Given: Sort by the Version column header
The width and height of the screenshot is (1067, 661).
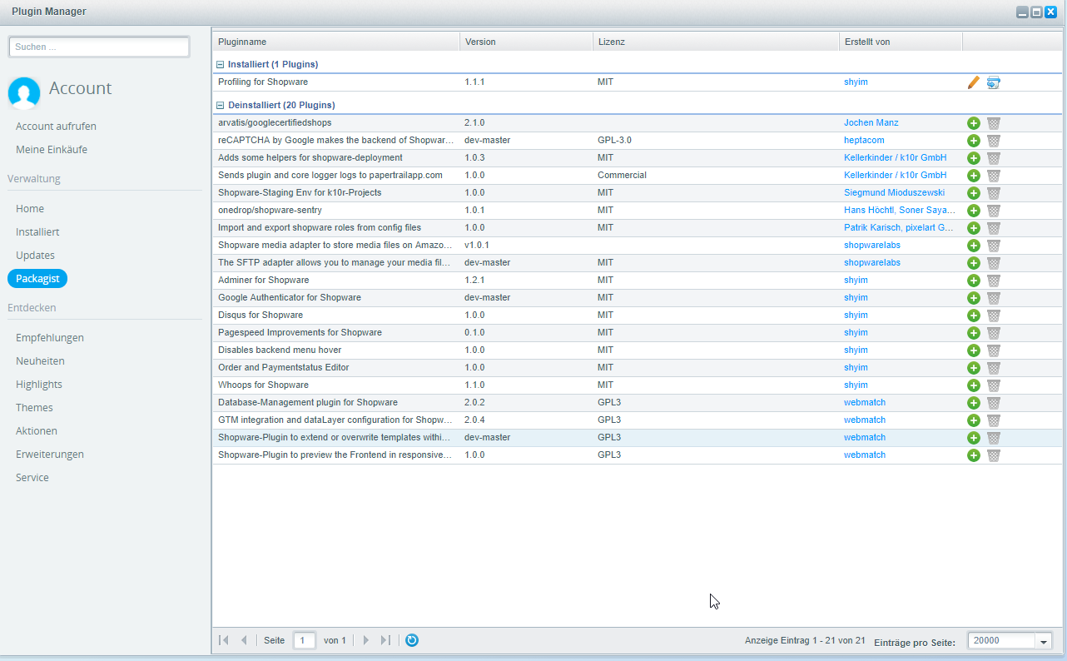Looking at the screenshot, I should tap(526, 42).
